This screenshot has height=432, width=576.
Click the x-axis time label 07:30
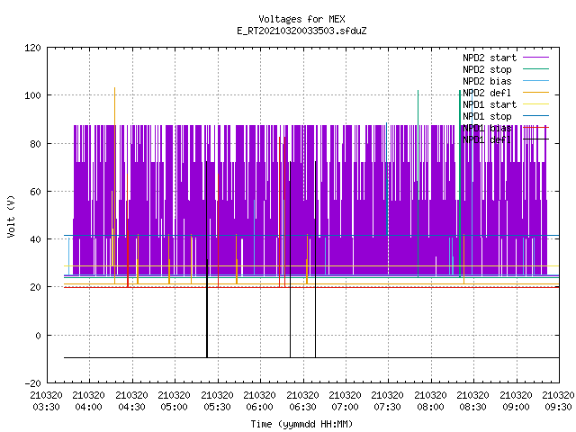[x=388, y=407]
